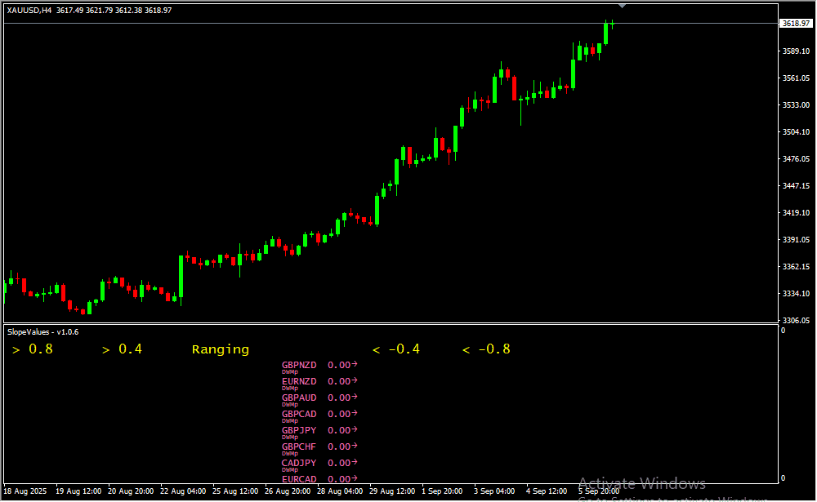Click the '> 0.4' slope threshold header
This screenshot has width=817, height=502.
click(x=122, y=349)
